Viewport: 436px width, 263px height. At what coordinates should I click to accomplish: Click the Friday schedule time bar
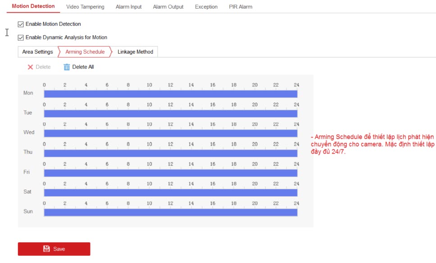pyautogui.click(x=170, y=173)
